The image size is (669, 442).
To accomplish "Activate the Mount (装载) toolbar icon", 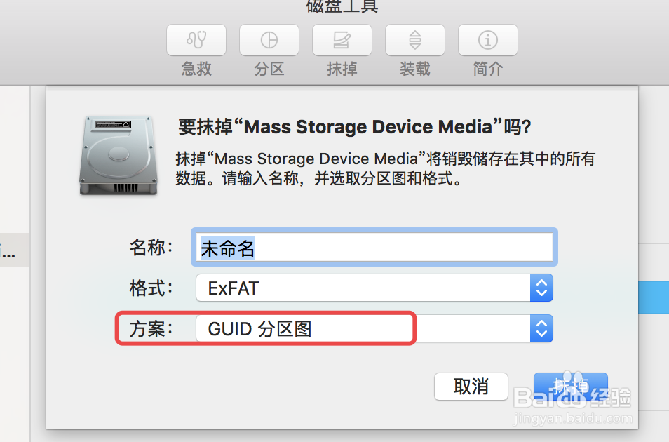I will (415, 40).
